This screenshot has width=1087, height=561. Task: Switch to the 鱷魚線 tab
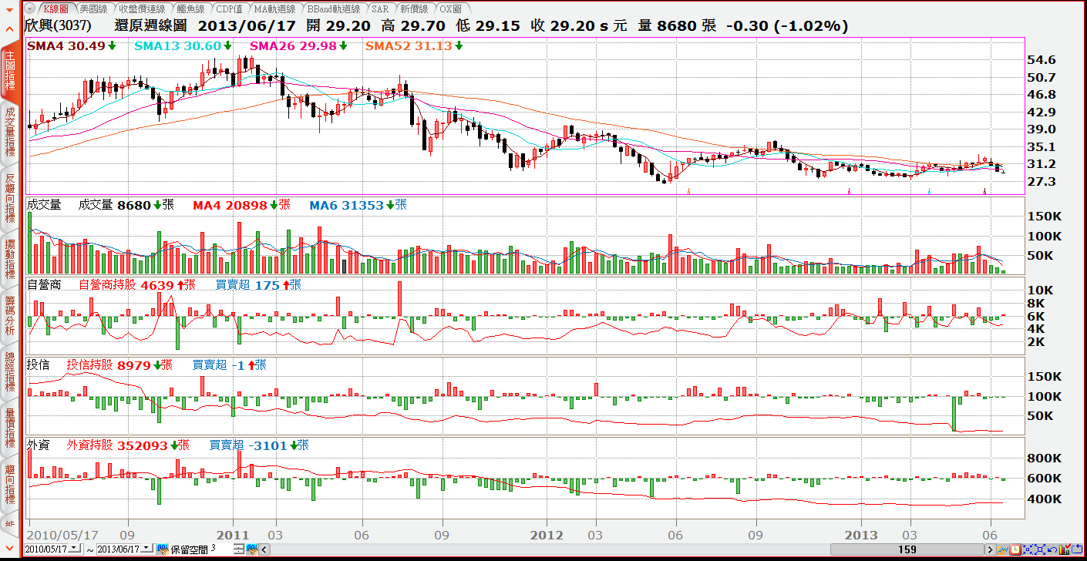(190, 8)
